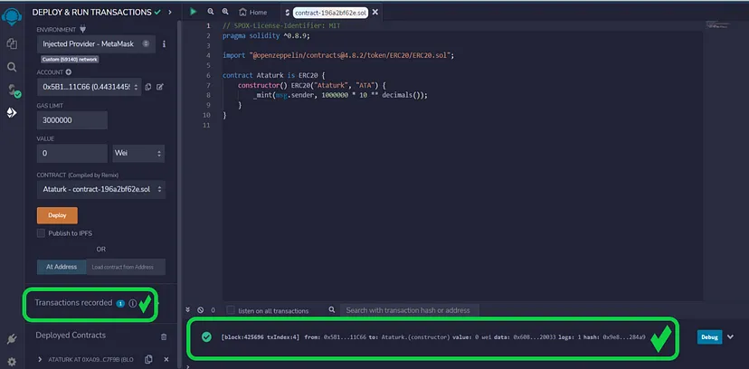This screenshot has width=749, height=369.
Task: Open the File Explorer sidebar icon
Action: (x=12, y=43)
